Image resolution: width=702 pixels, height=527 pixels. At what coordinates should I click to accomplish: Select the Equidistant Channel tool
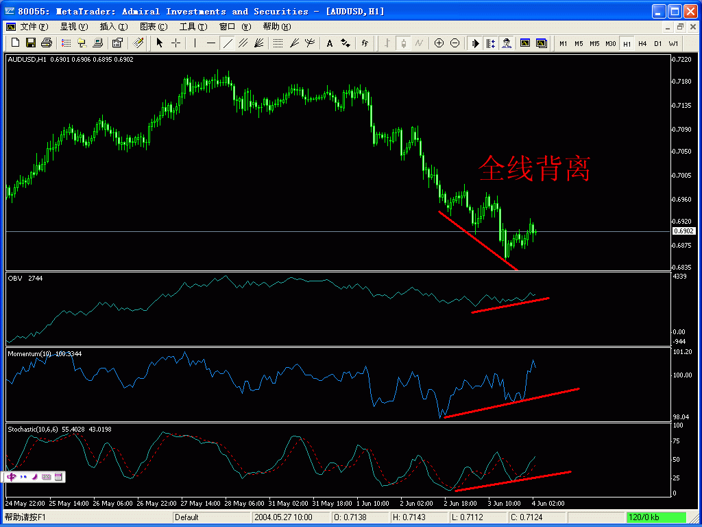point(243,43)
